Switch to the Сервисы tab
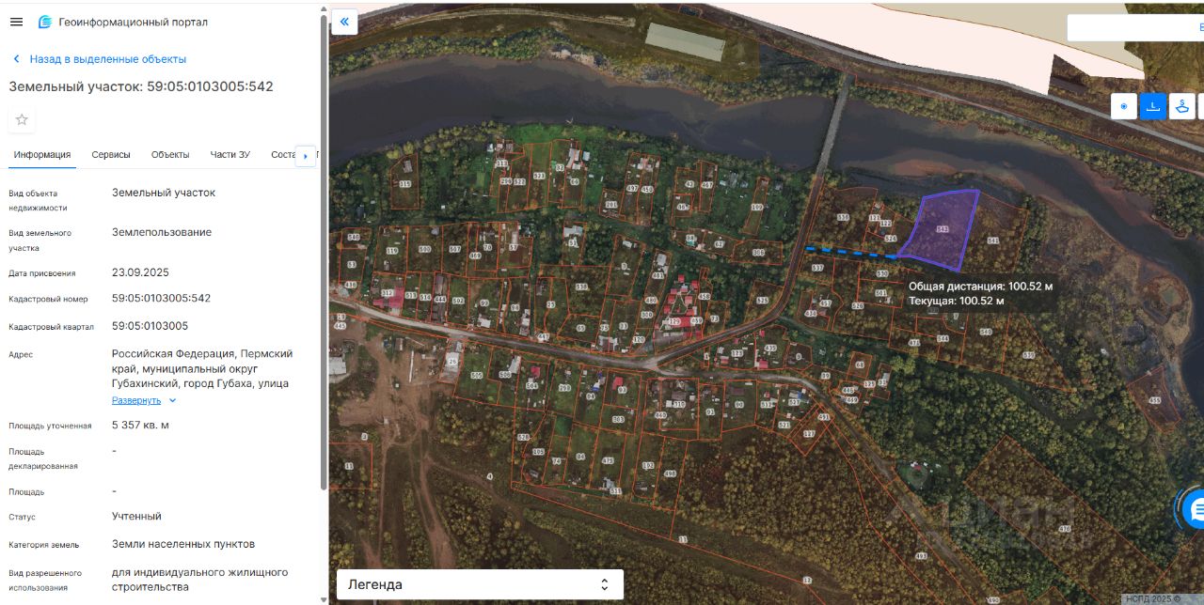Image resolution: width=1204 pixels, height=605 pixels. click(x=111, y=155)
